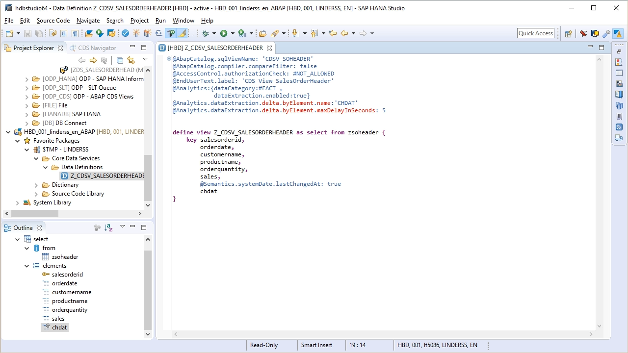Screen dimensions: 628x353
Task: Collapse the Favorite Packages node
Action: [x=18, y=141]
